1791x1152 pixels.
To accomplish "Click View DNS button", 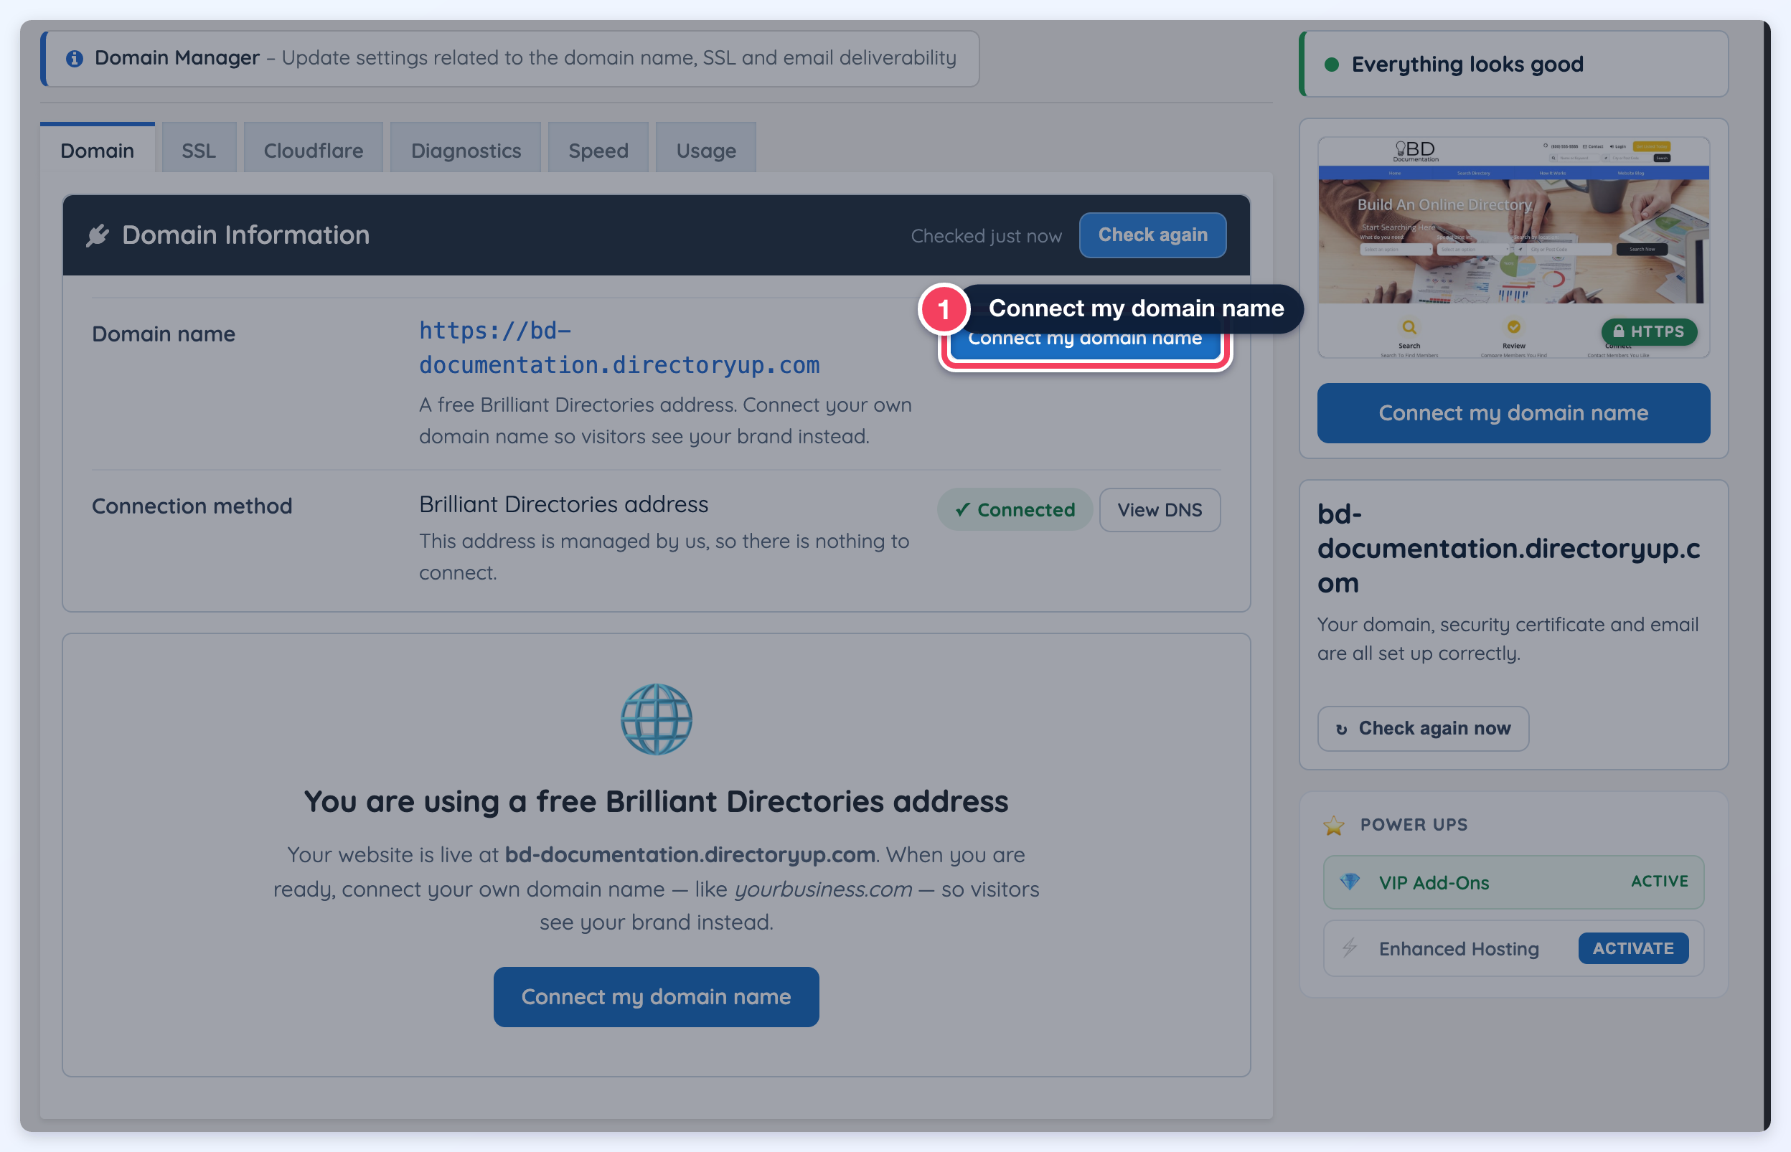I will 1160,510.
